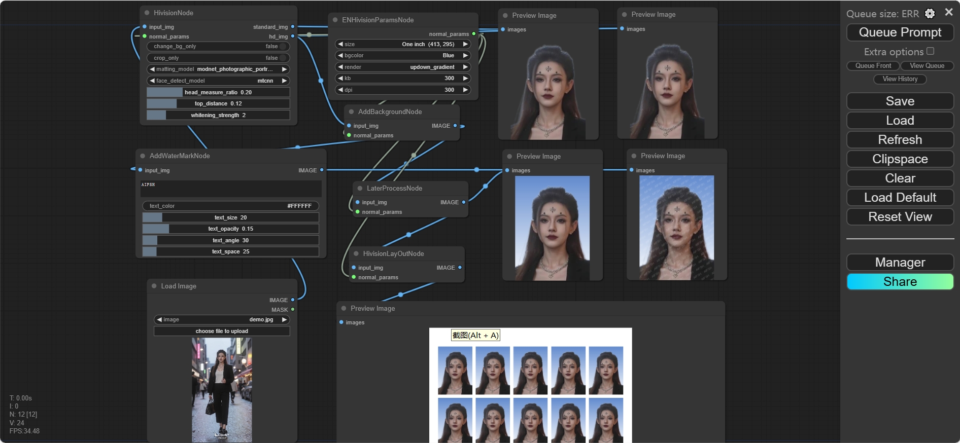Click the Share button
Screen dimensions: 960x443
(x=900, y=282)
